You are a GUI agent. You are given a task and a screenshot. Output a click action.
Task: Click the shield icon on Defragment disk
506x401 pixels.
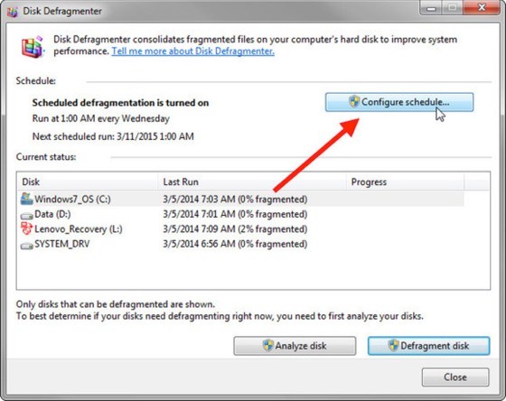point(393,345)
